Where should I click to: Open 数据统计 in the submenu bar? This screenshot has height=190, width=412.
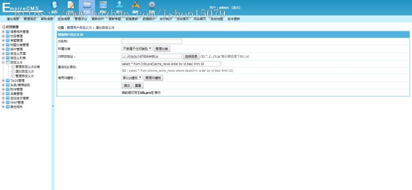pos(149,19)
